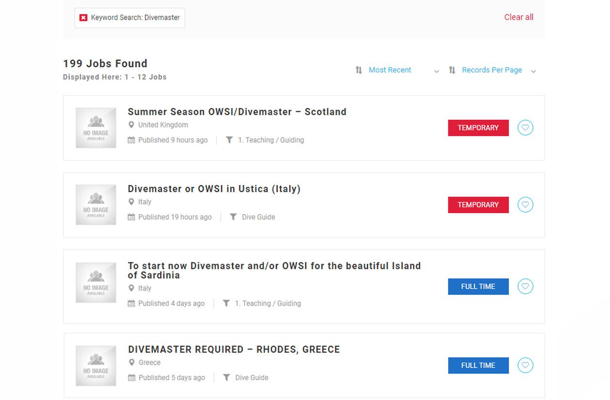Click FULL TIME badge on the Sardinia job
The width and height of the screenshot is (610, 400).
[478, 286]
